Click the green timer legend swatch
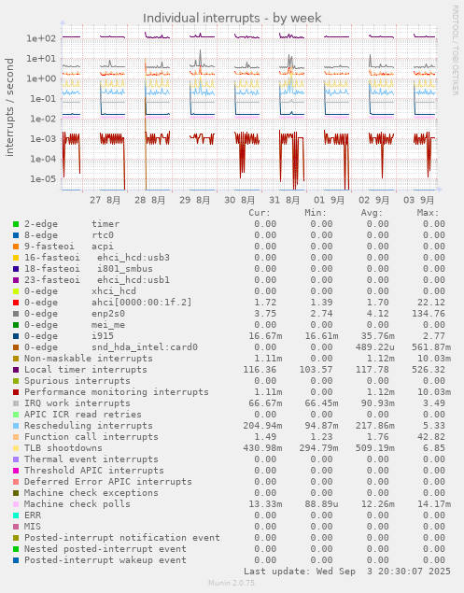Screen dimensions: 464x593 pyautogui.click(x=16, y=224)
